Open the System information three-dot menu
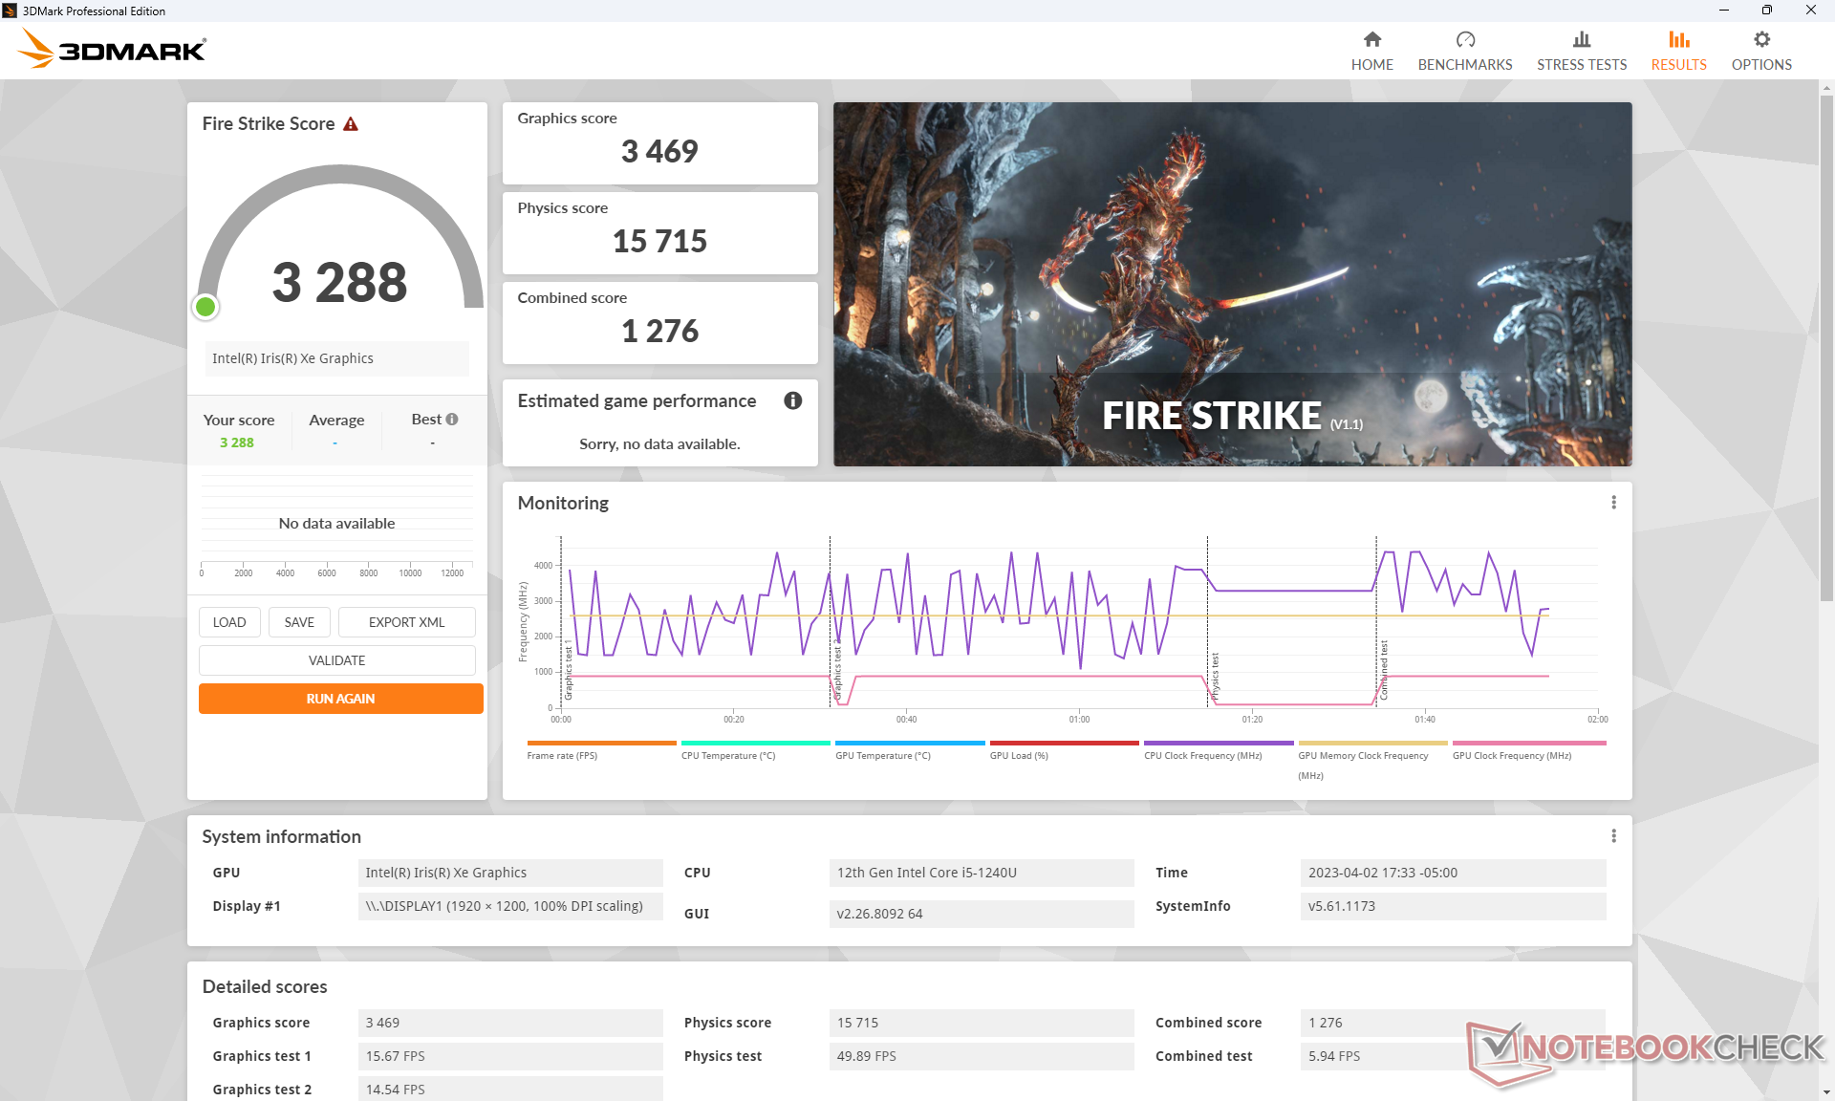Viewport: 1835px width, 1101px height. (1613, 836)
